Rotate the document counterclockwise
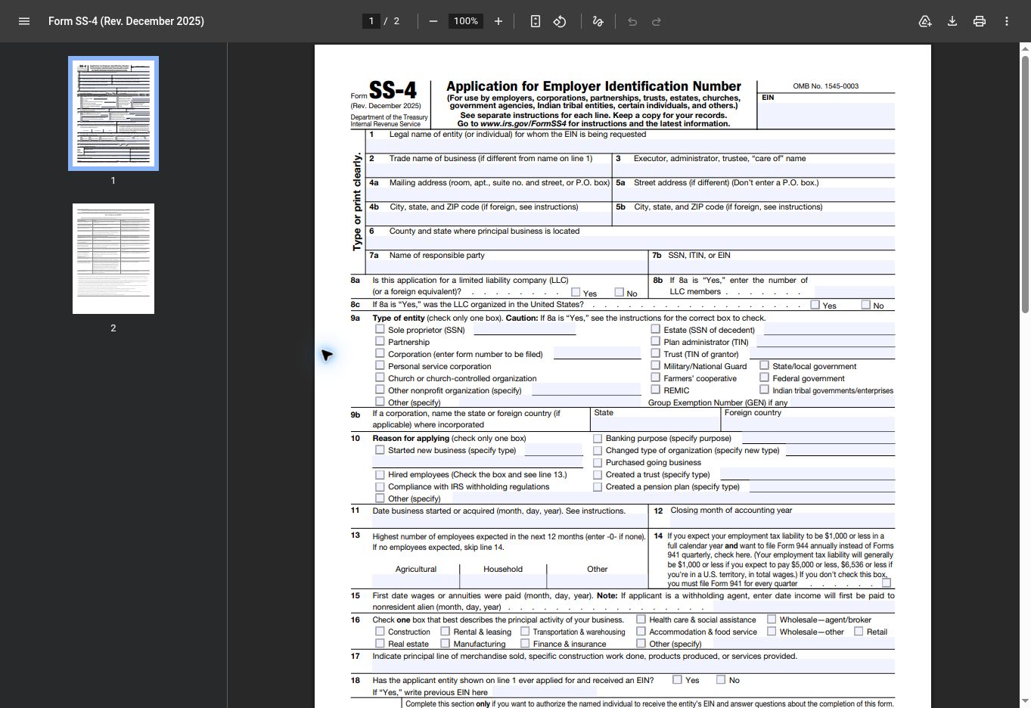This screenshot has height=708, width=1031. click(560, 21)
